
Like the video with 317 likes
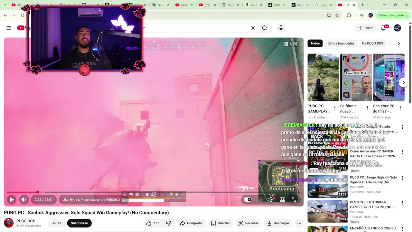[153, 223]
